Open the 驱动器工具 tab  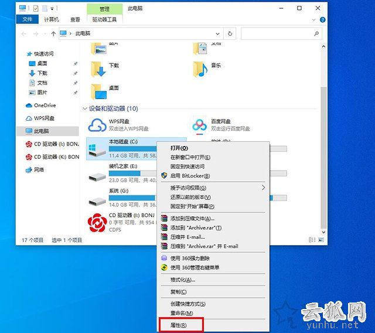[104, 19]
